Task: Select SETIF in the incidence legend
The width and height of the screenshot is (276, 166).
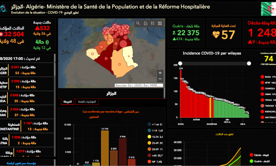Action: point(268,83)
